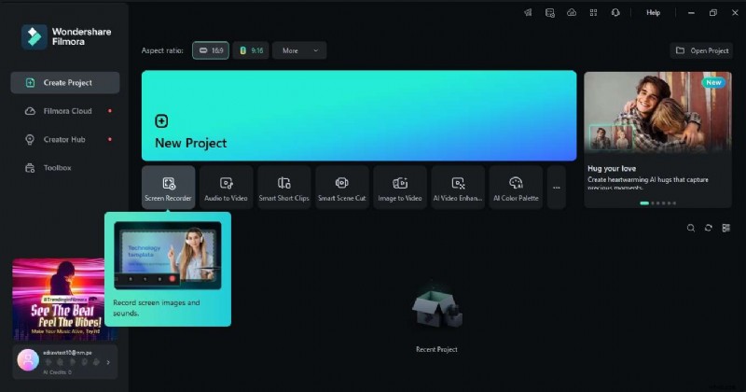Launch the Audio to Video tool

(x=226, y=188)
